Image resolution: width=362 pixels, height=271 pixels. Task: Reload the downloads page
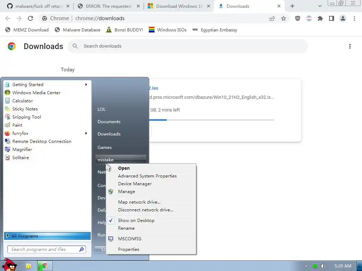30,18
